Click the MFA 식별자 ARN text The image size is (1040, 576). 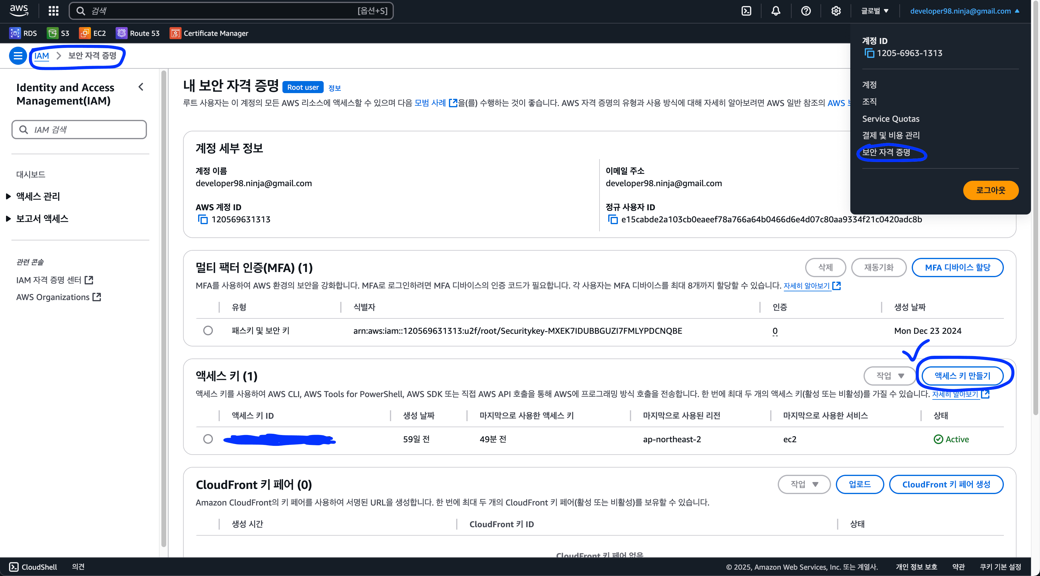click(518, 330)
